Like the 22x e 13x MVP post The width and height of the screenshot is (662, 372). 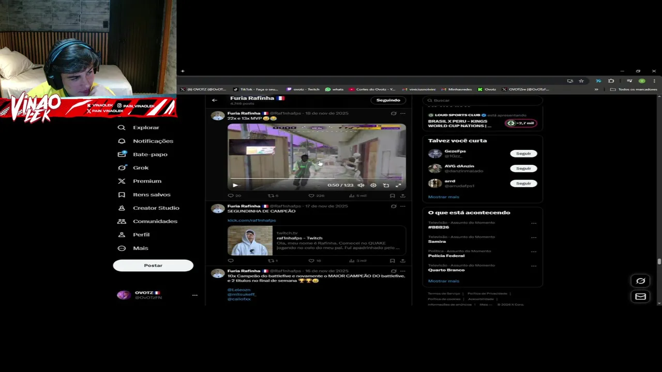(311, 196)
